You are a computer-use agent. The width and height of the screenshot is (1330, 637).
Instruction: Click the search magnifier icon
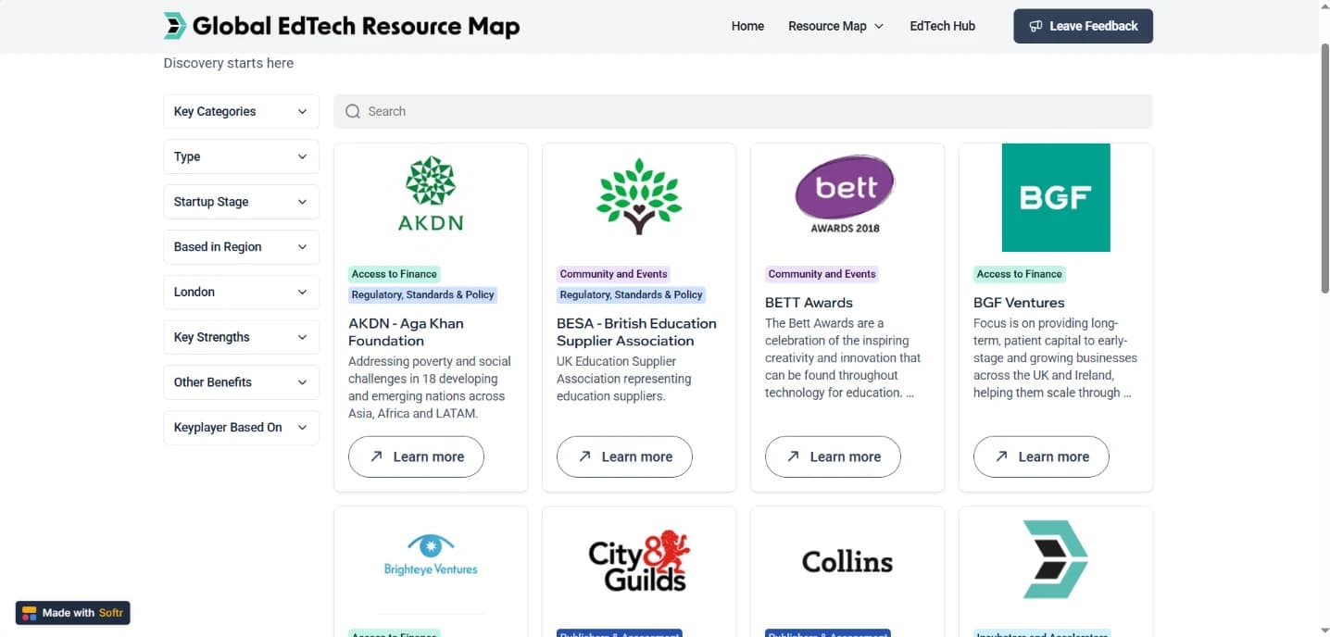tap(353, 111)
